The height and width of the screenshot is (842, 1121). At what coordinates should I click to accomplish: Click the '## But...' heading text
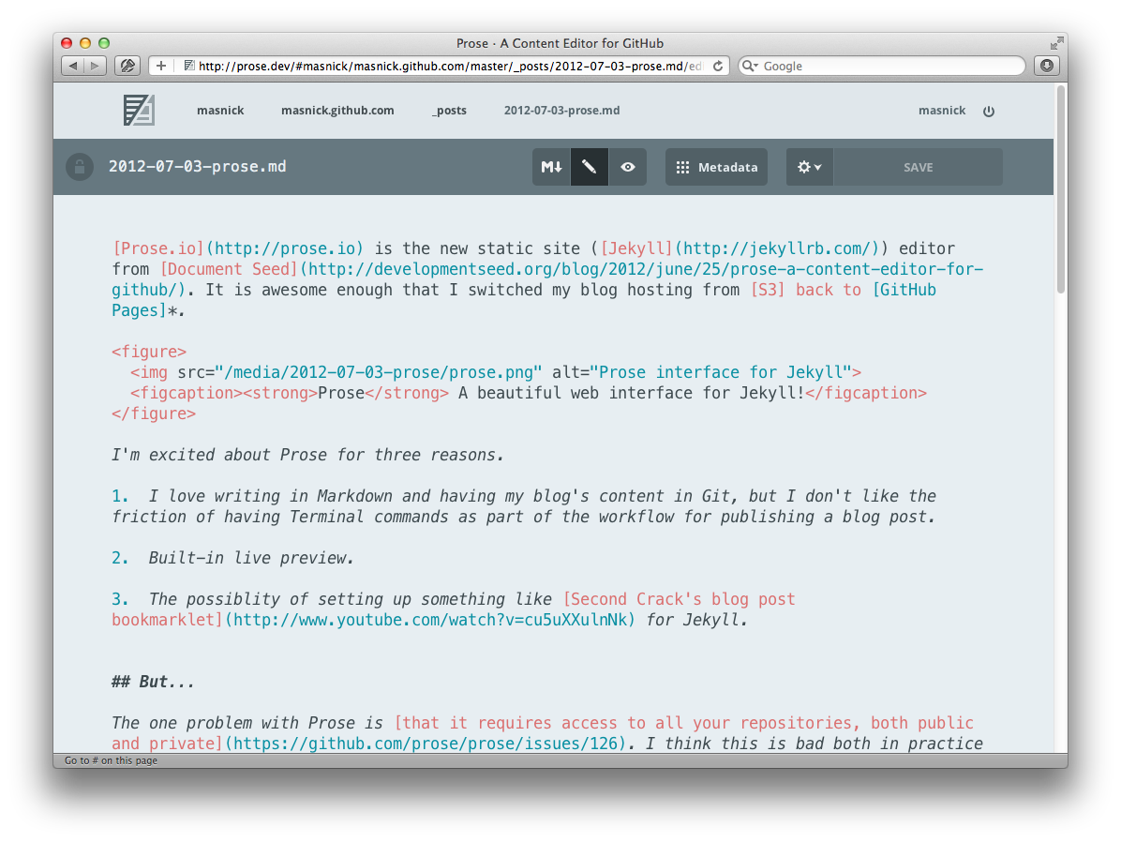coord(153,682)
